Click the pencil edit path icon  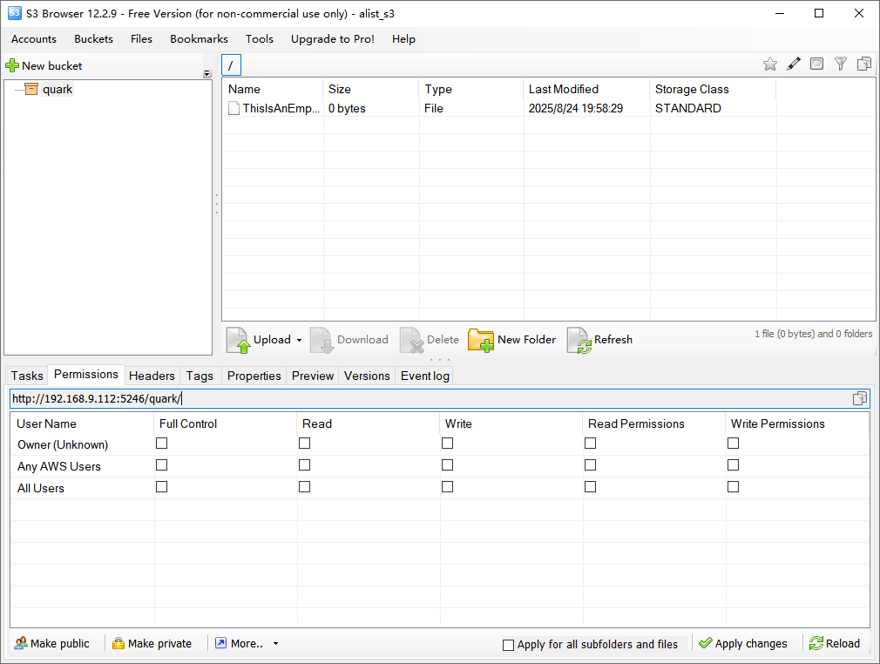click(x=794, y=64)
